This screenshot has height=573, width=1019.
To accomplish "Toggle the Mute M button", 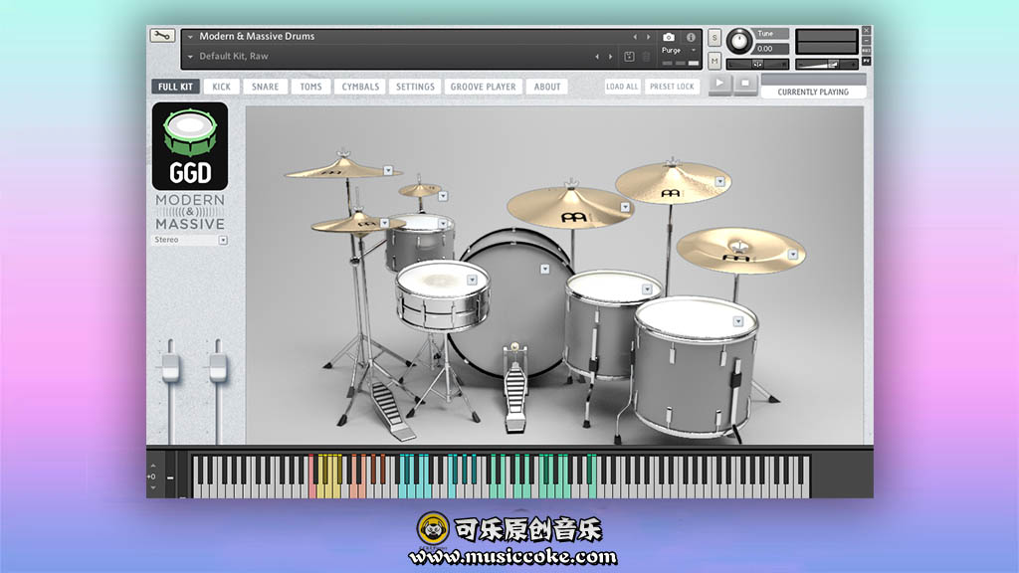I will (x=714, y=62).
